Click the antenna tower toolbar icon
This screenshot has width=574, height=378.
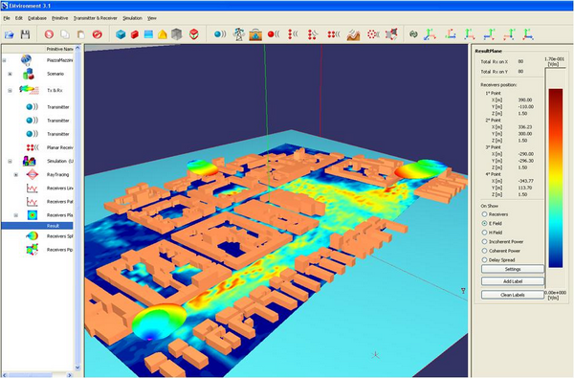tap(239, 34)
